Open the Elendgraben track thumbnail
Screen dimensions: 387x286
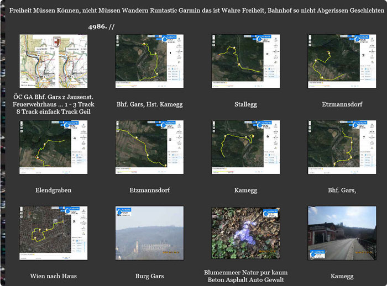click(x=53, y=147)
